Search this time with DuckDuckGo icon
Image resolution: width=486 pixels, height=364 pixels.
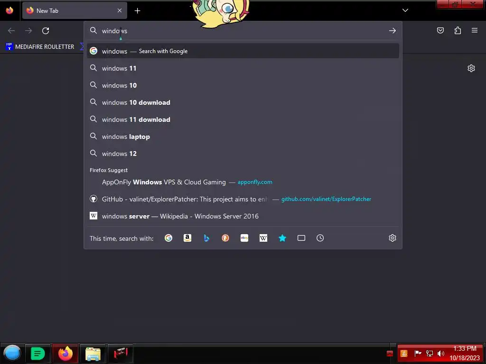(x=225, y=238)
